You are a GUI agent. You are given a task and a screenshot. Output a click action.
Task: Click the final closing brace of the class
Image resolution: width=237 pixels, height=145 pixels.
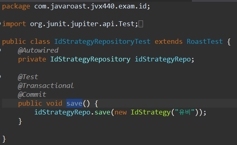point(4,139)
